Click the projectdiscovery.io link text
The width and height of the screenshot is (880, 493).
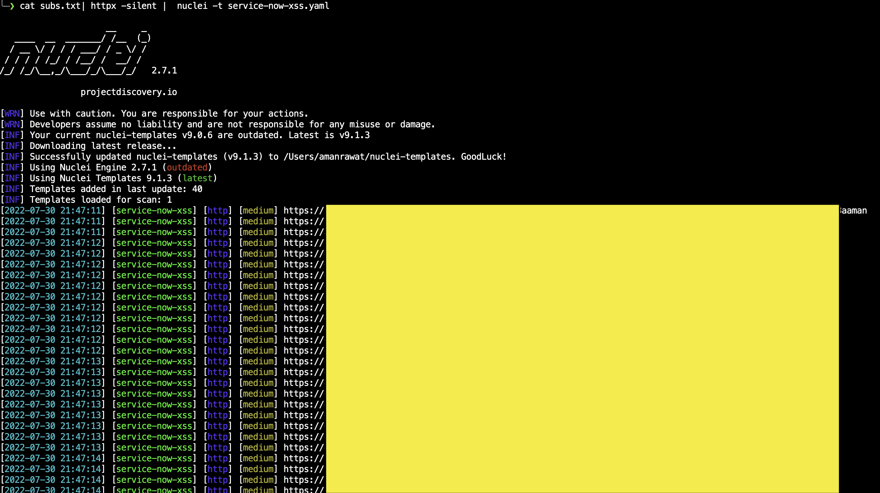pyautogui.click(x=128, y=92)
